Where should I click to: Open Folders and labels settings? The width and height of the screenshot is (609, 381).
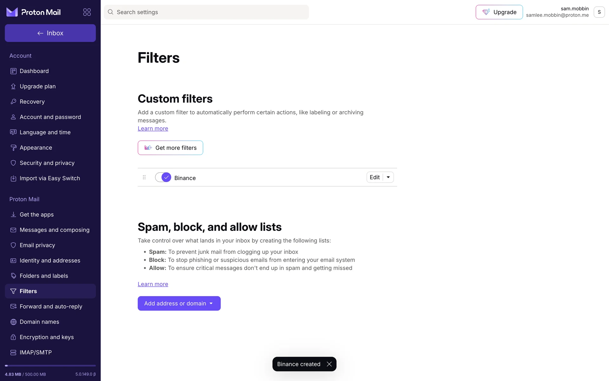[x=44, y=276]
